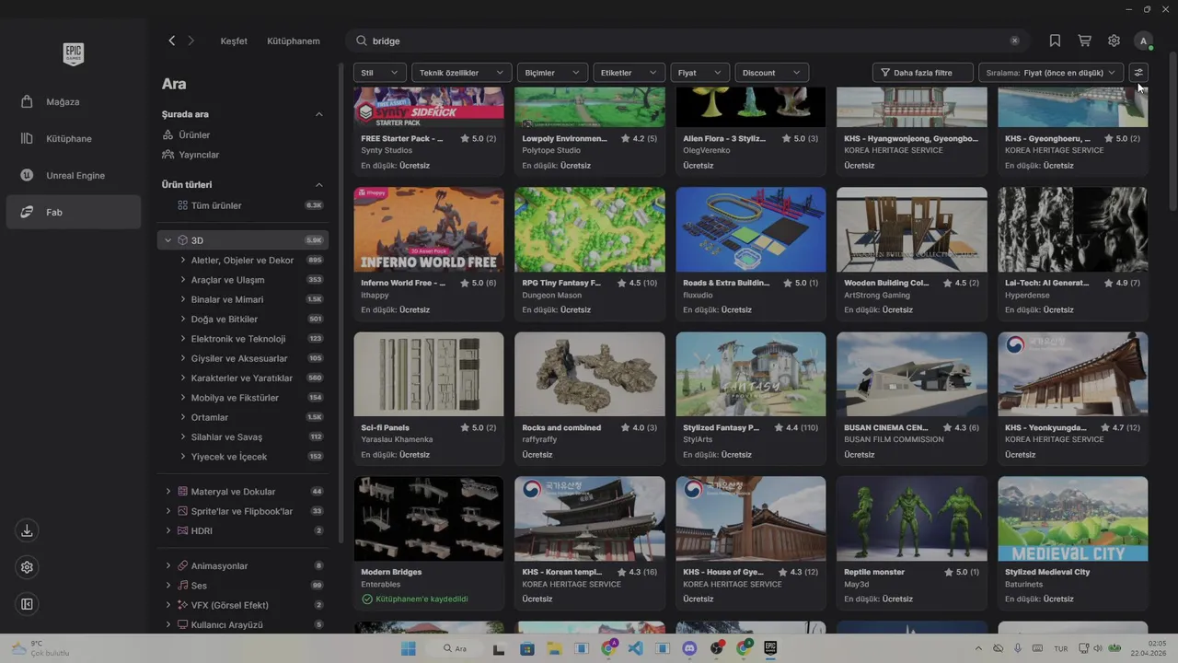Open launcher settings gear in sidebar

coord(27,567)
